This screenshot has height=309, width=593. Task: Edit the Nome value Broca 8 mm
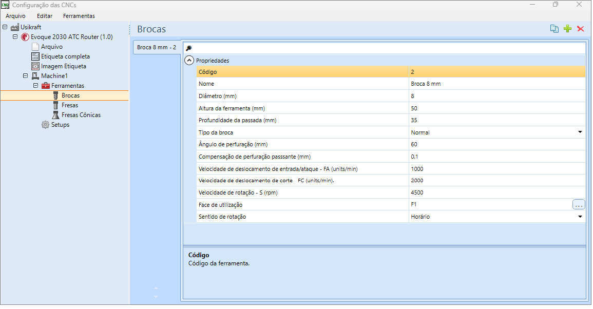[496, 84]
